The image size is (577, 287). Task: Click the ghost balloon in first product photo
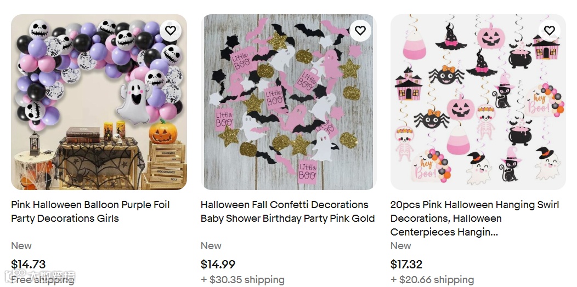point(133,101)
